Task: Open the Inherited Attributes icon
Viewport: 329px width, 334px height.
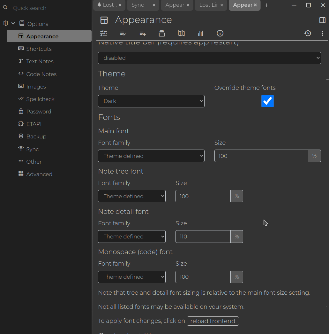Action: click(x=142, y=33)
